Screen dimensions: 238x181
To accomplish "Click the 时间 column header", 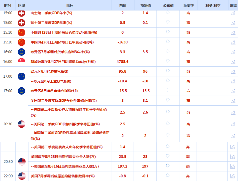I will coord(7,5).
